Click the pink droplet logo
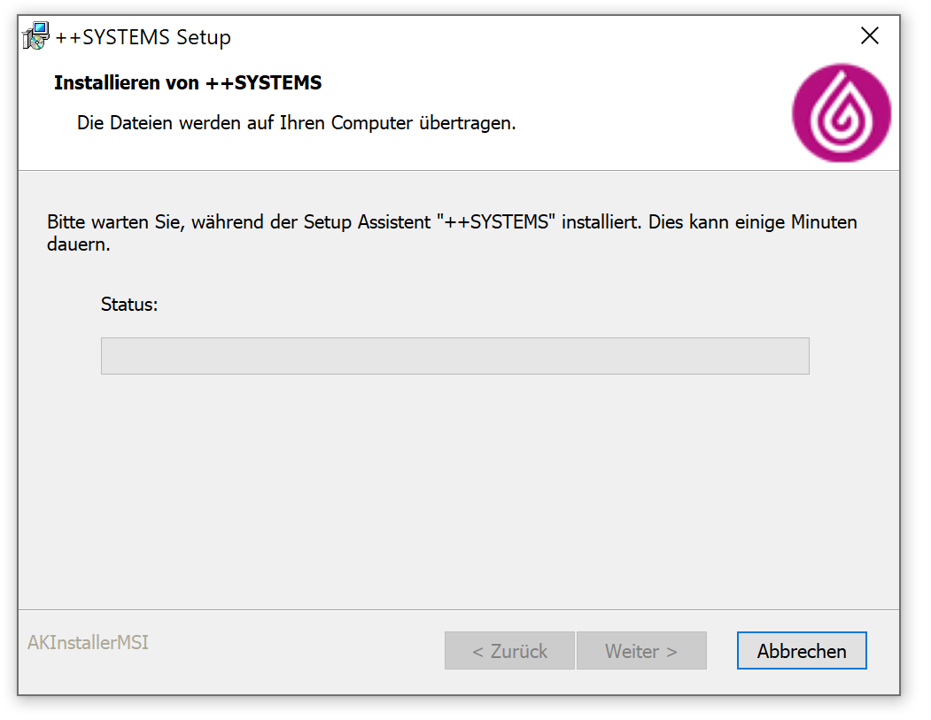This screenshot has width=931, height=720. 841,112
